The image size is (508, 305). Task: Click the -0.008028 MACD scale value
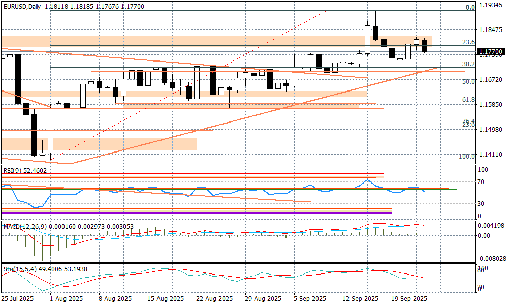click(491, 259)
